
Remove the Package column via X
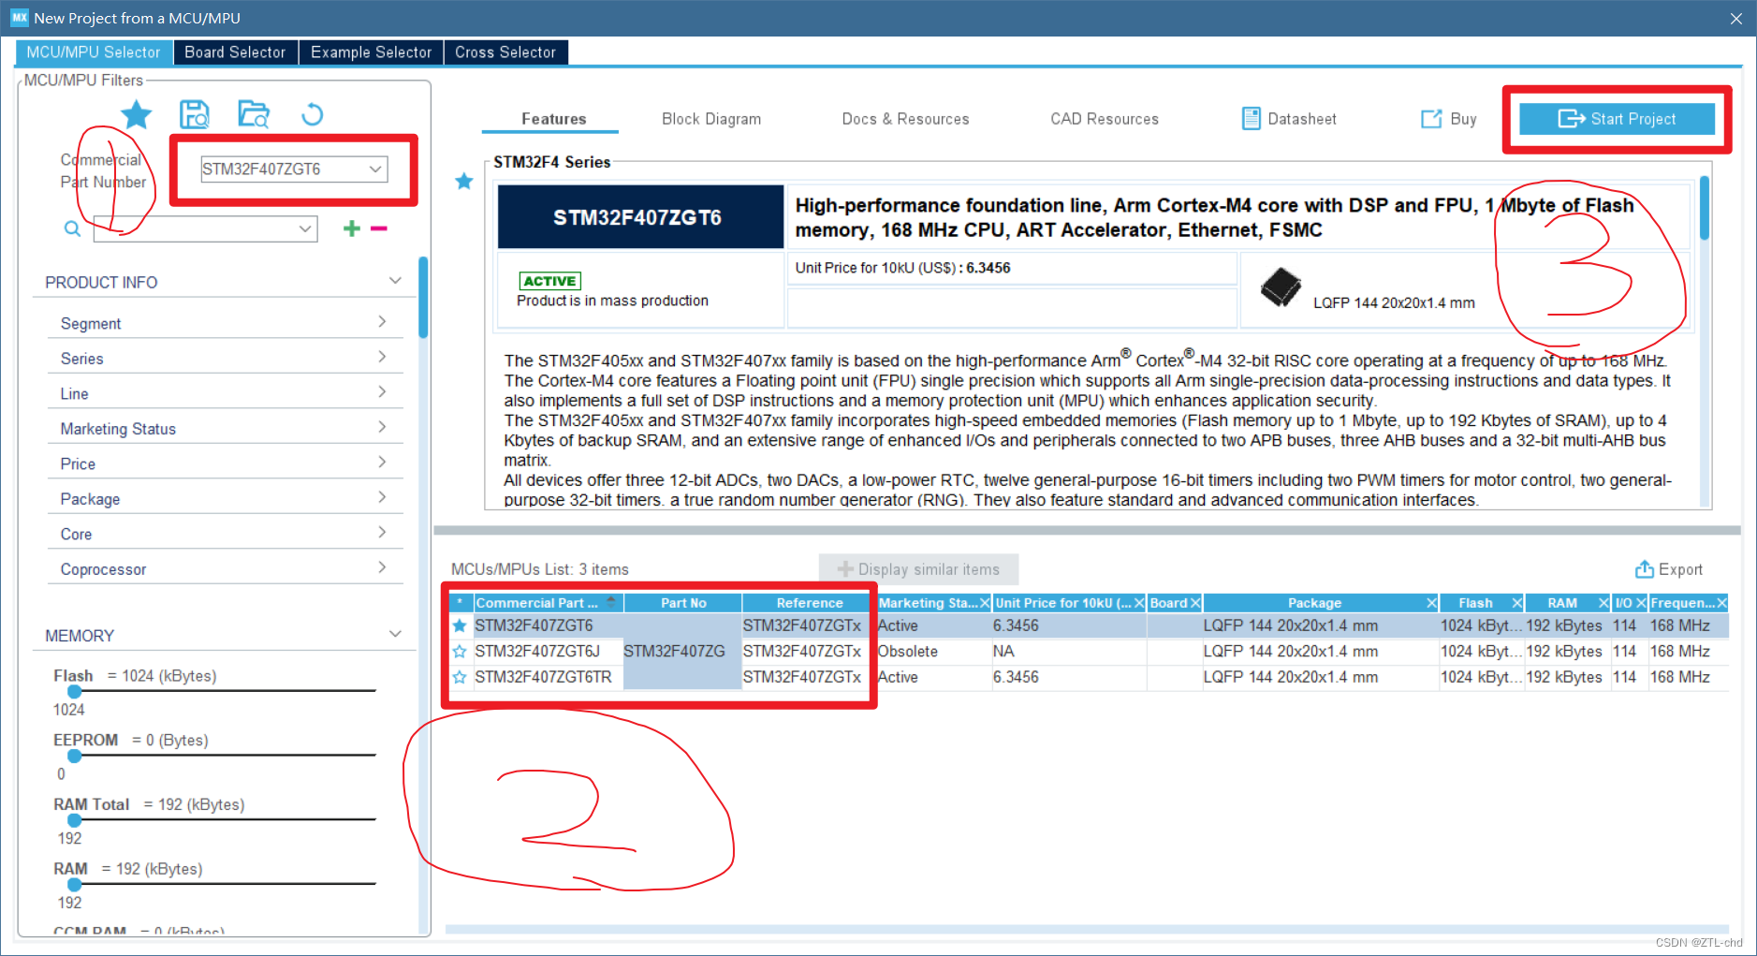click(x=1431, y=603)
